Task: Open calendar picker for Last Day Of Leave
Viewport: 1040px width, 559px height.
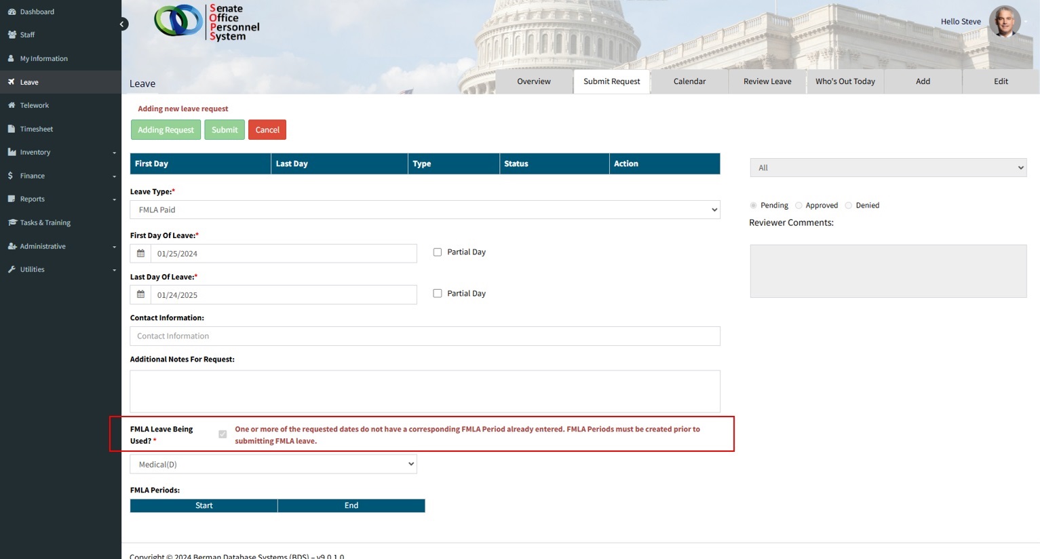Action: [140, 294]
